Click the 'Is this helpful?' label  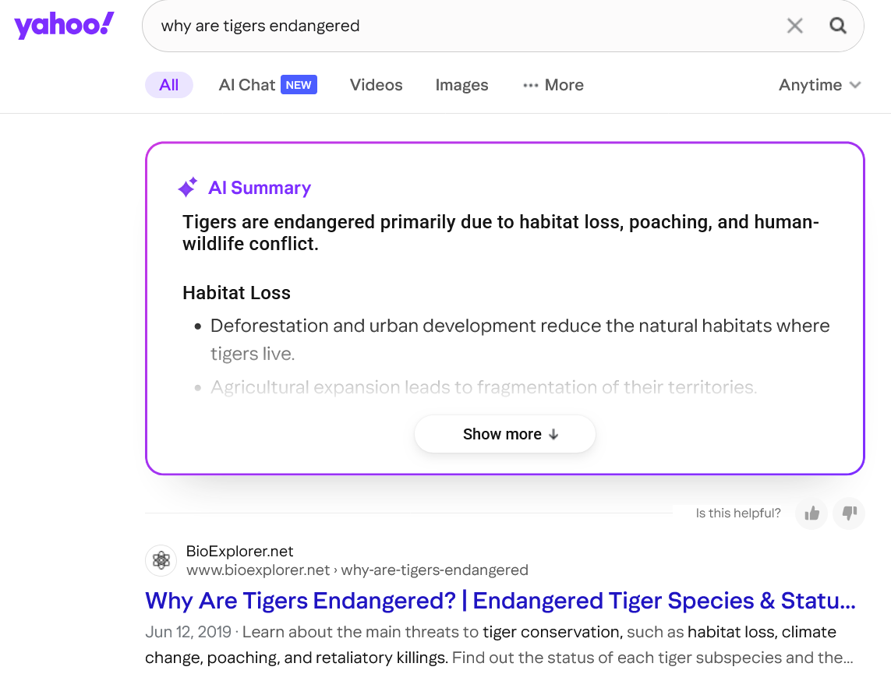[x=738, y=513]
